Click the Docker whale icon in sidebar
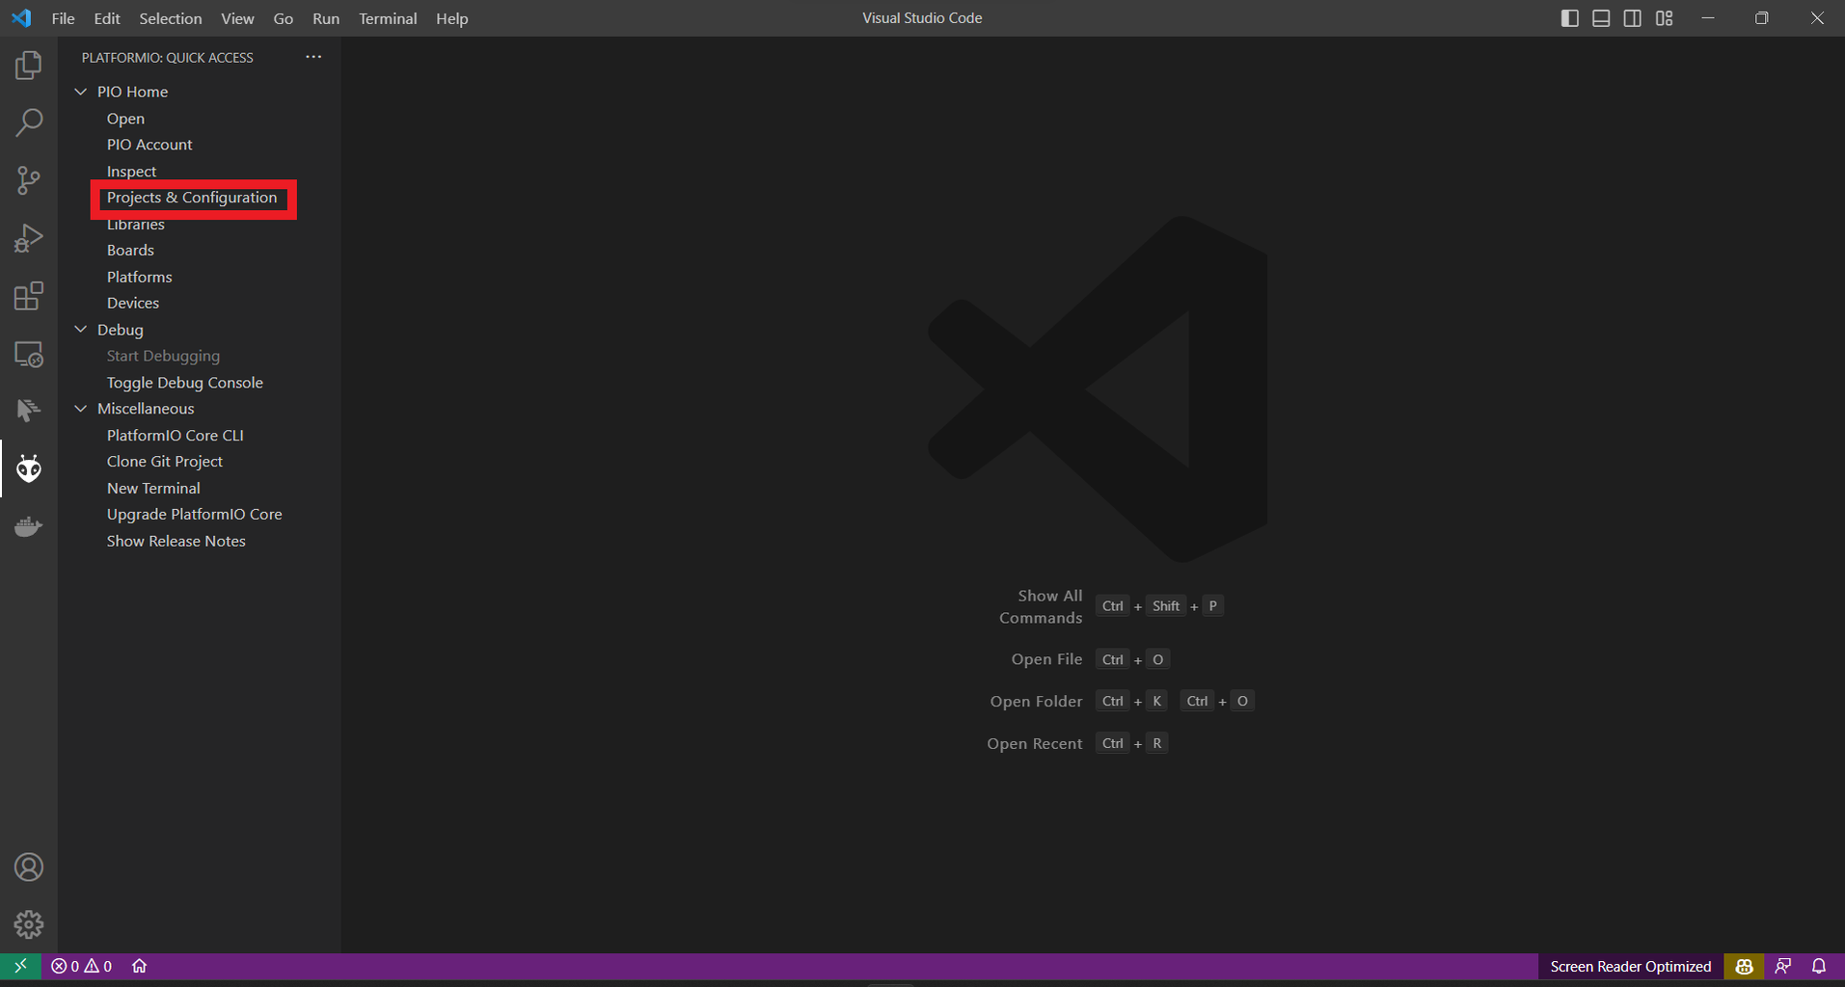Image resolution: width=1845 pixels, height=987 pixels. tap(28, 526)
